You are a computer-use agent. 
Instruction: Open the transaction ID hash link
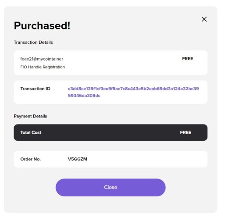tap(133, 92)
